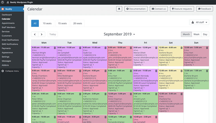Open Appointments in sidebar
Image resolution: width=216 pixels, height=123 pixels.
point(8,23)
